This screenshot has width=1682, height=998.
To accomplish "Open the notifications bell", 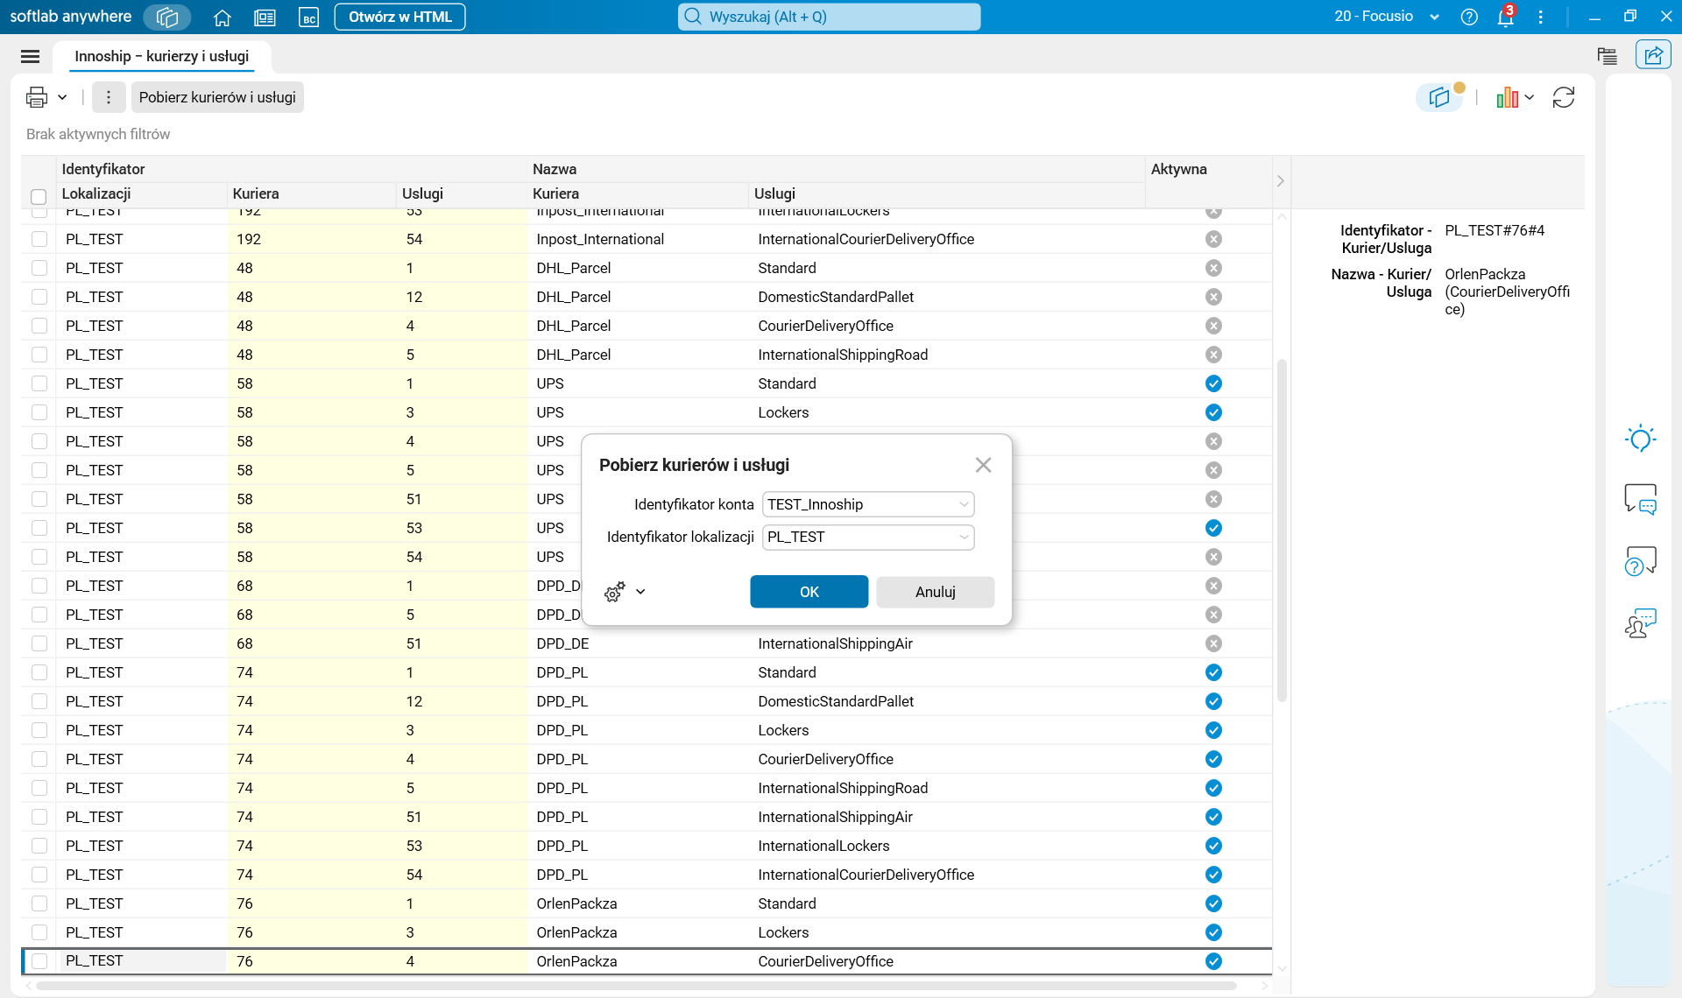I will pos(1506,18).
